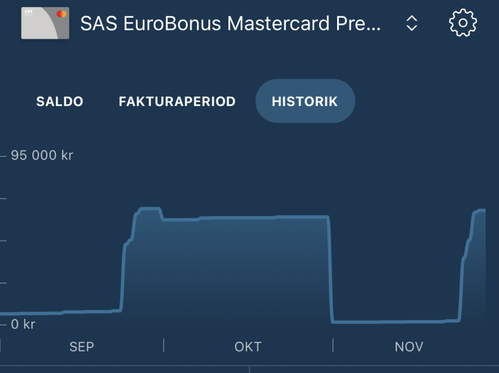The height and width of the screenshot is (373, 499).
Task: Tap the NOV month label
Action: [409, 347]
